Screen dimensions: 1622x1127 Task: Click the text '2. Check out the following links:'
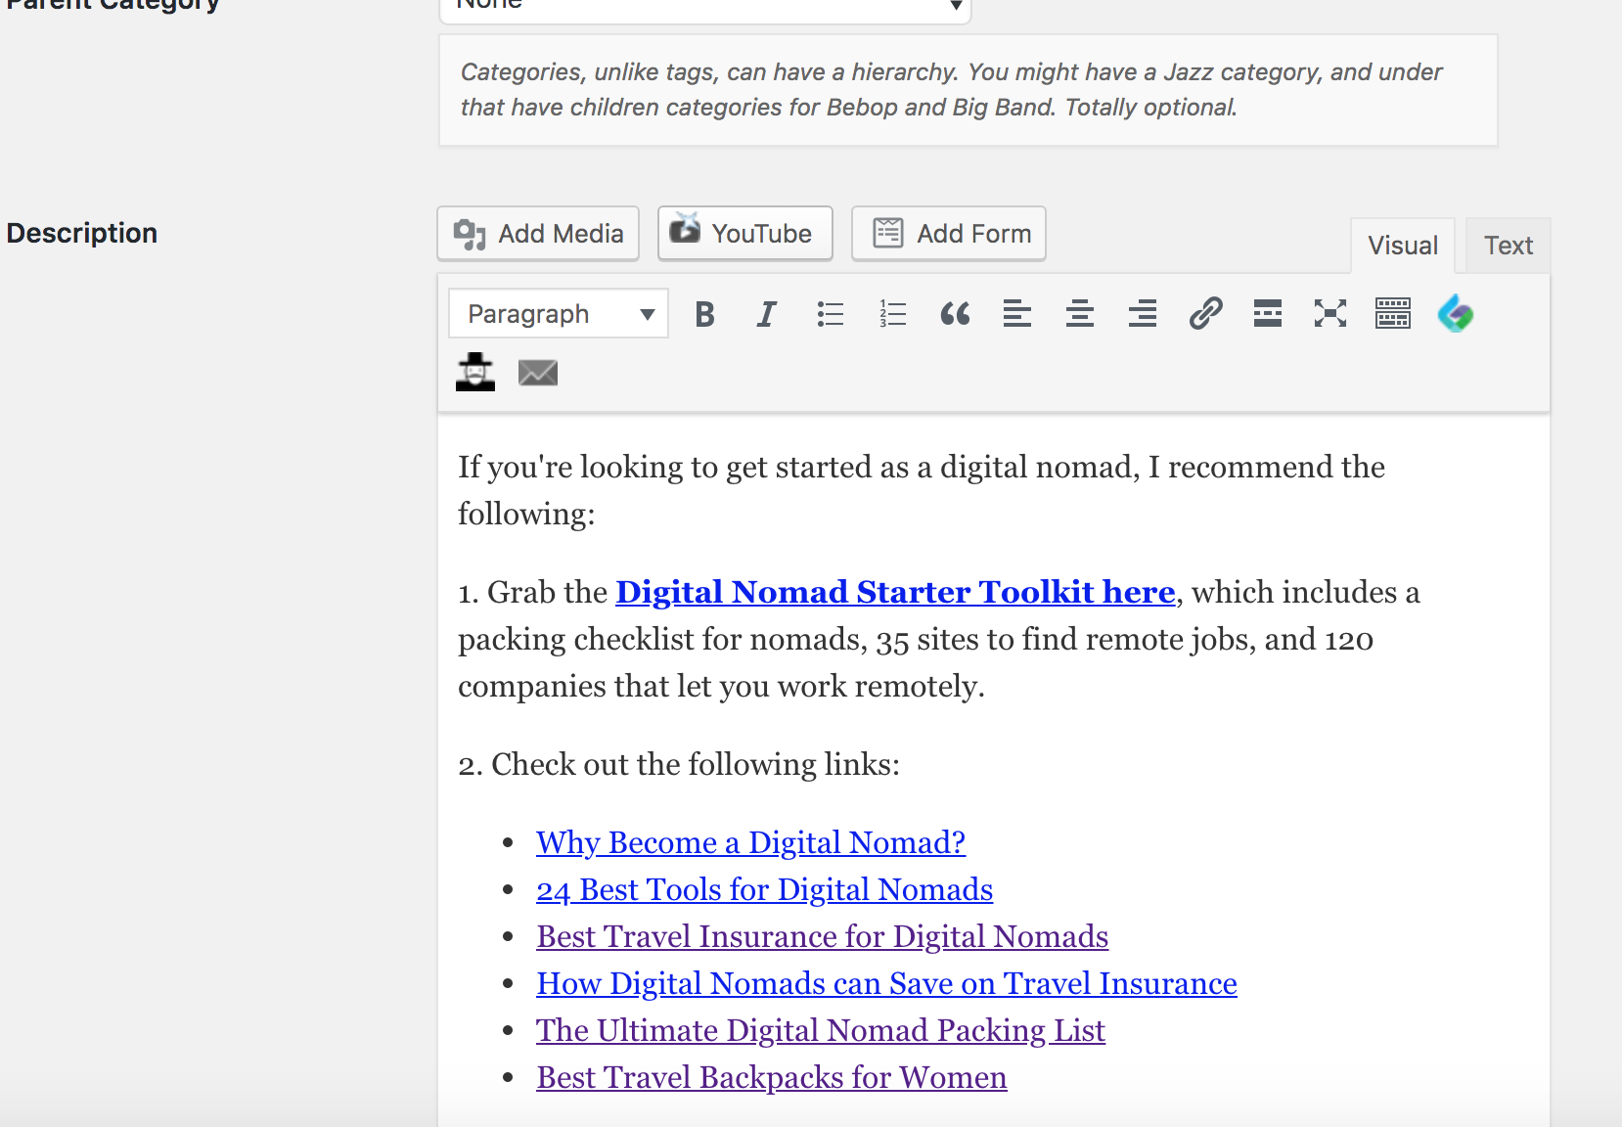coord(679,764)
